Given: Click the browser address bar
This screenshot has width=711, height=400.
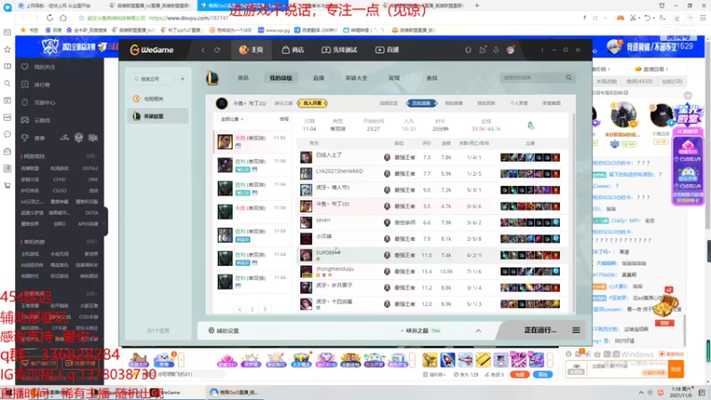Looking at the screenshot, I should point(326,18).
